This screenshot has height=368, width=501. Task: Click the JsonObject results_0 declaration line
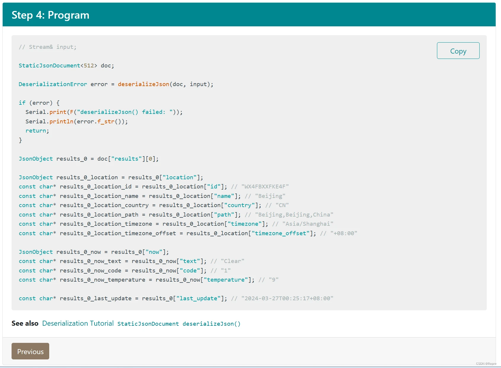(89, 159)
